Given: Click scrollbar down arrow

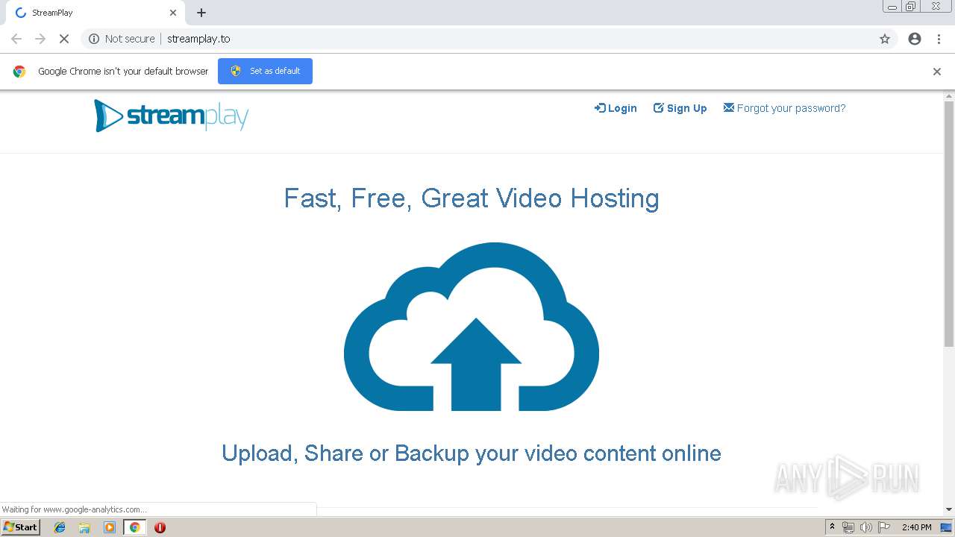Looking at the screenshot, I should click(949, 509).
